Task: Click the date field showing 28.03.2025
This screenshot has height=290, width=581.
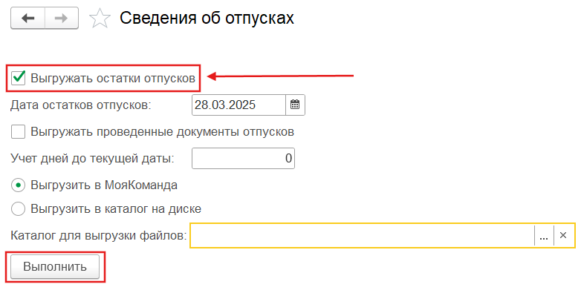Action: 239,105
